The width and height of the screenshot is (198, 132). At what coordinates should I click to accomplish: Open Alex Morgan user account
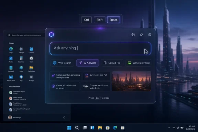[x=15, y=118]
